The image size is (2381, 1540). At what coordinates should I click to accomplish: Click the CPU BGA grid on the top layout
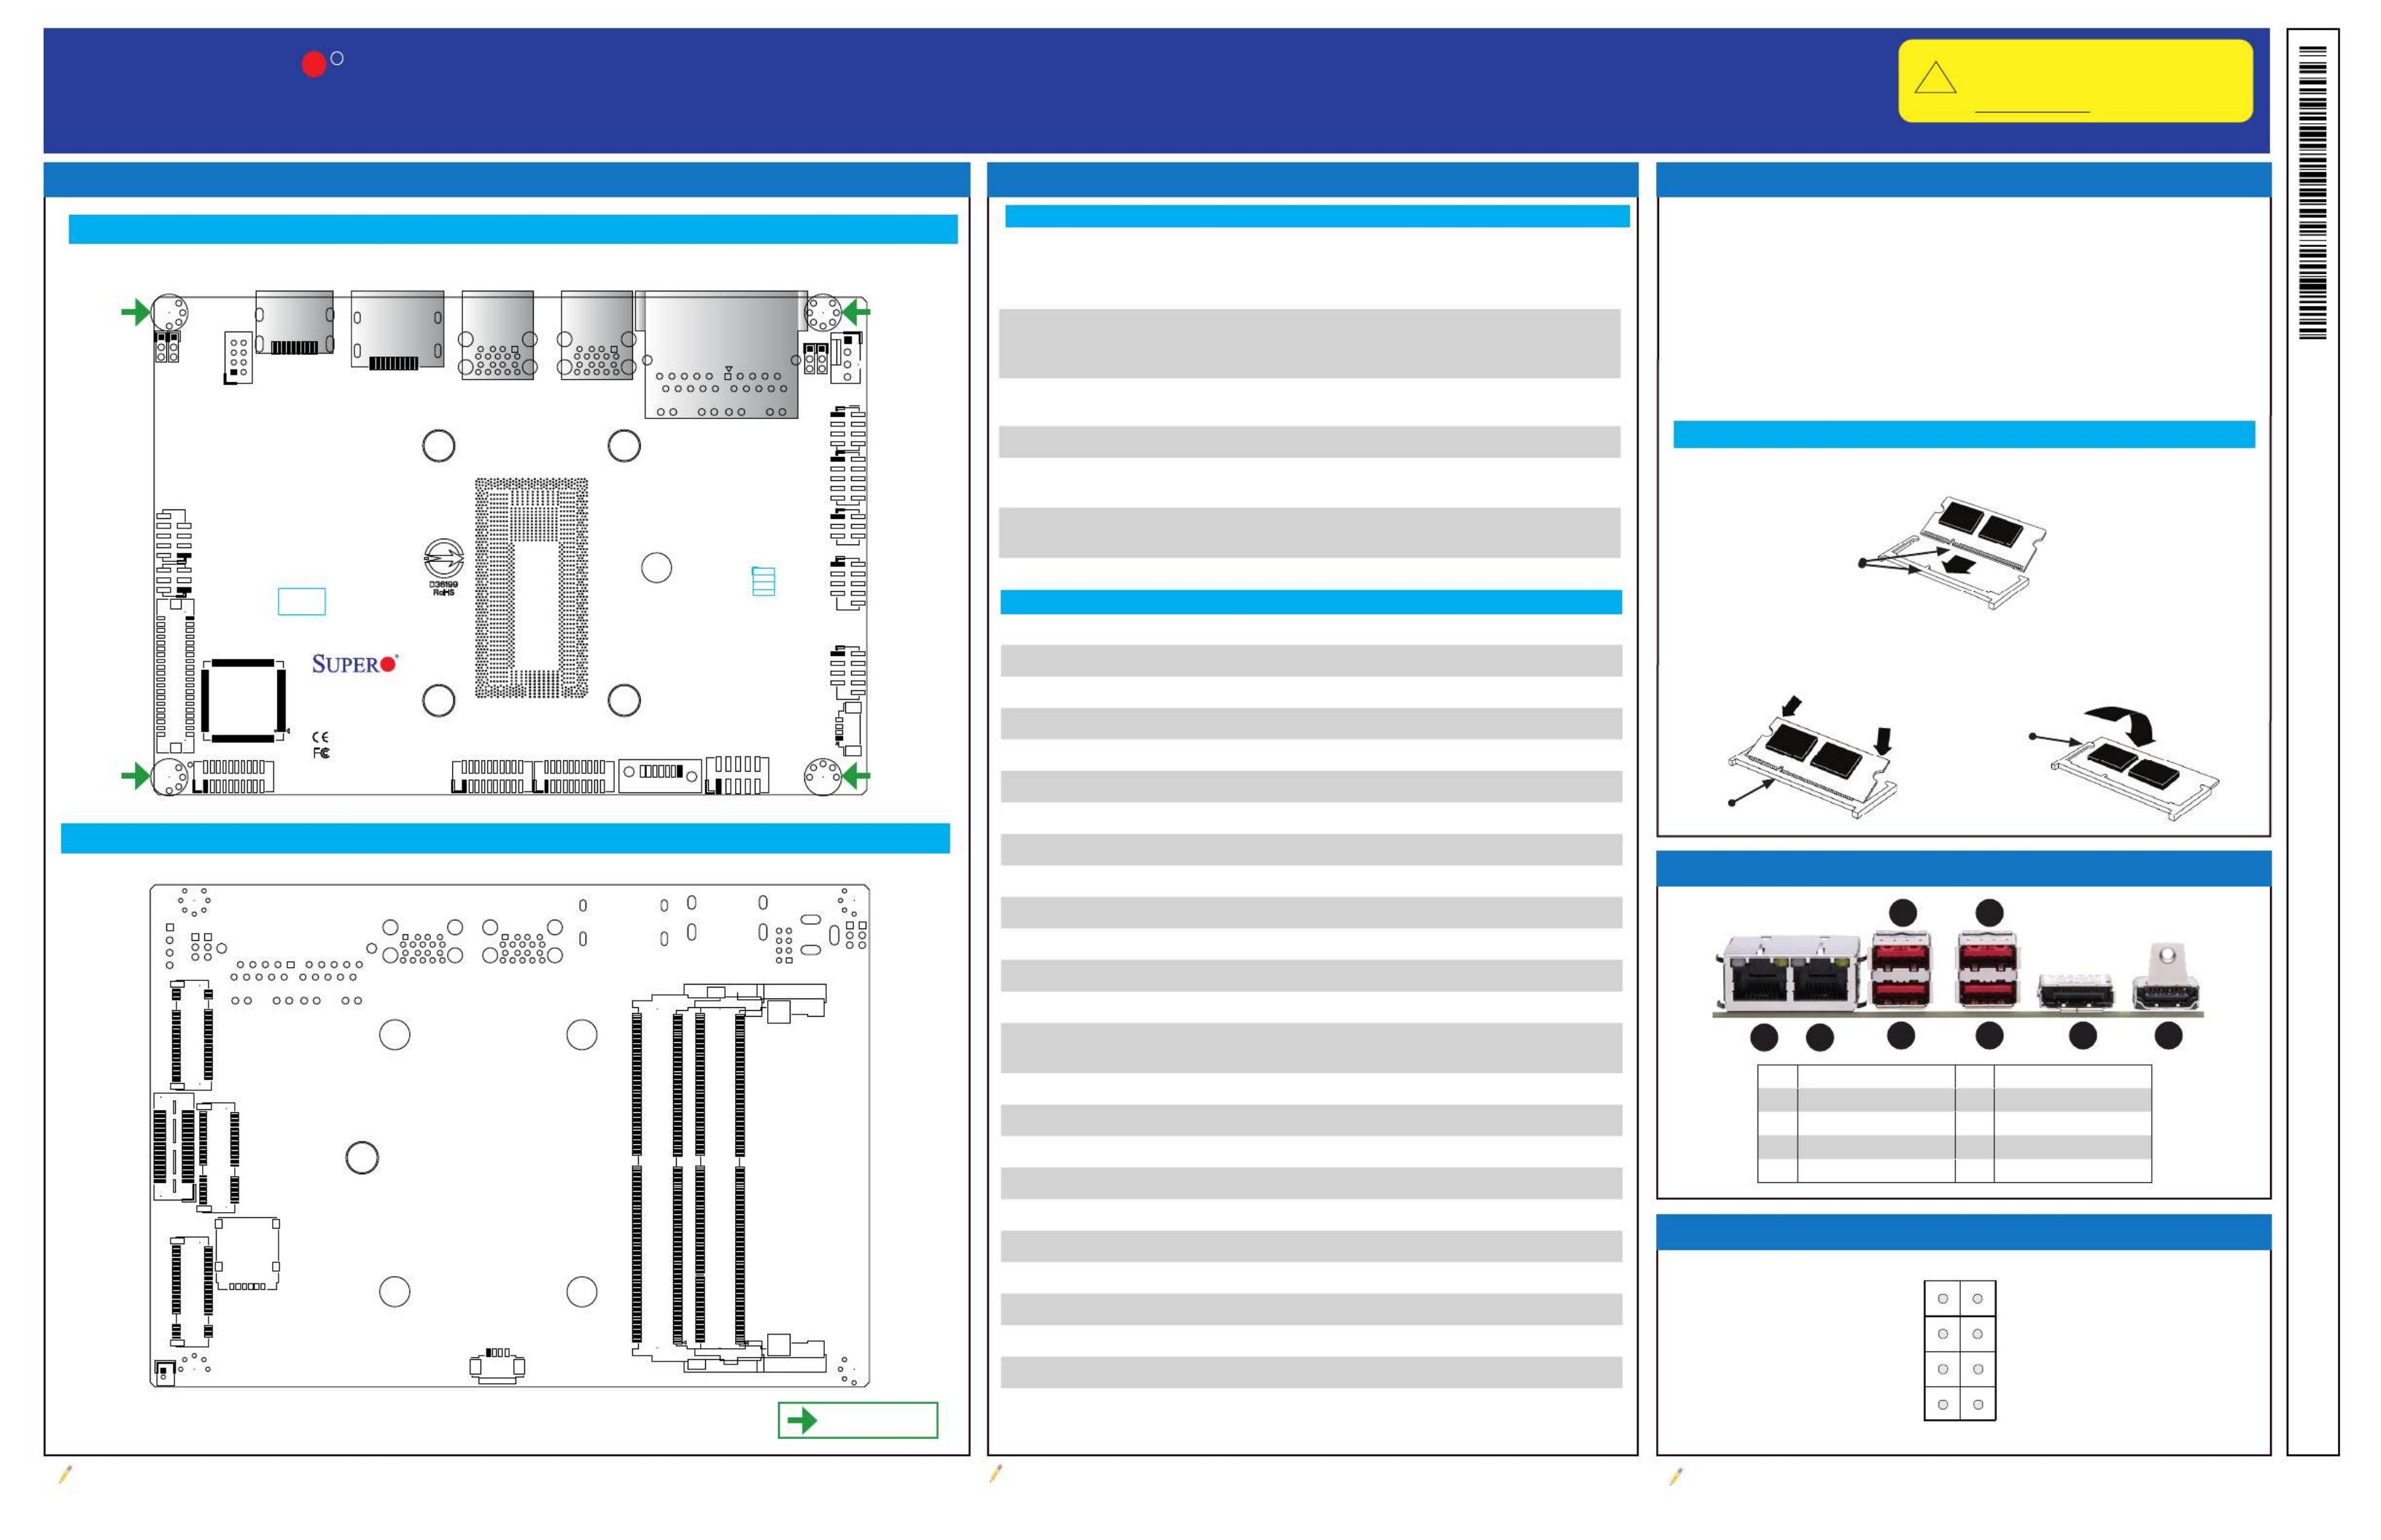tap(531, 588)
